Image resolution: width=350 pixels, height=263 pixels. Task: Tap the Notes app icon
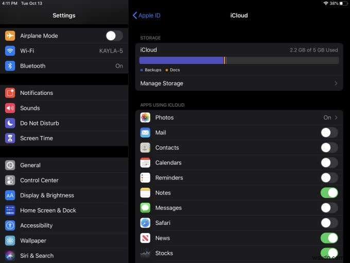pyautogui.click(x=145, y=193)
